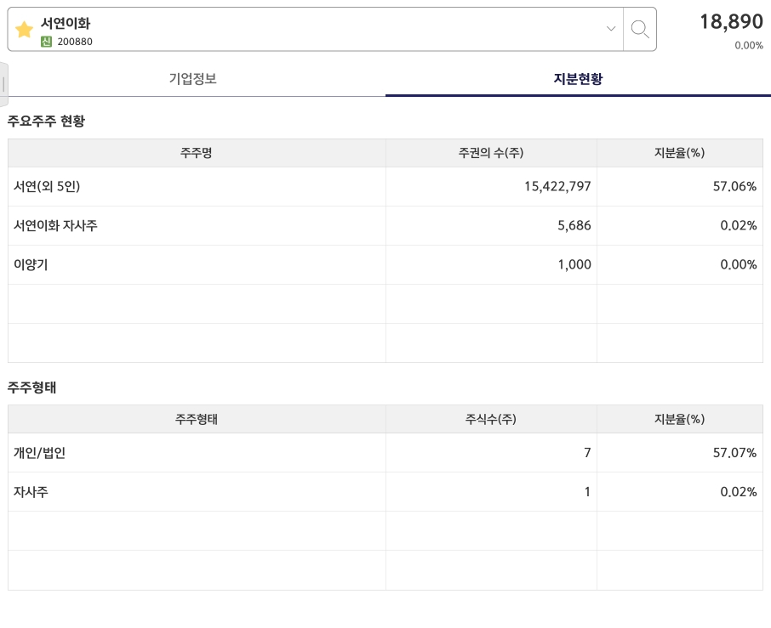This screenshot has width=771, height=628.
Task: Select the 자사주 row in 주주형태 table
Action: (385, 492)
